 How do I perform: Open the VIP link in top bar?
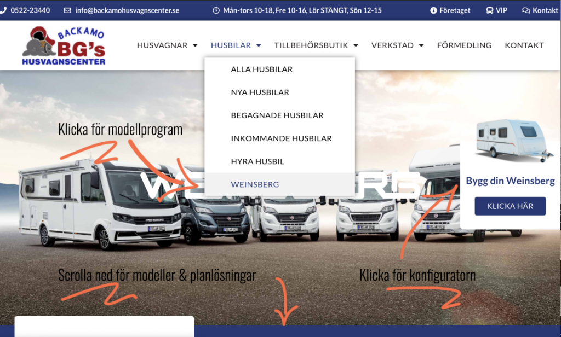[502, 10]
